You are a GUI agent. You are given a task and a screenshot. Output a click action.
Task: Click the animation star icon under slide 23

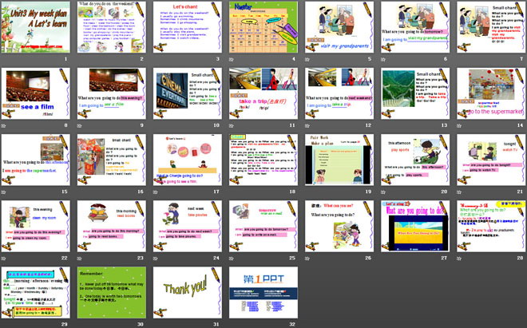click(79, 259)
